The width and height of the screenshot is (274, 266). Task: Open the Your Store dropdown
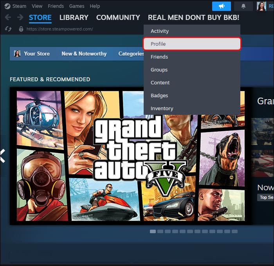click(x=37, y=54)
